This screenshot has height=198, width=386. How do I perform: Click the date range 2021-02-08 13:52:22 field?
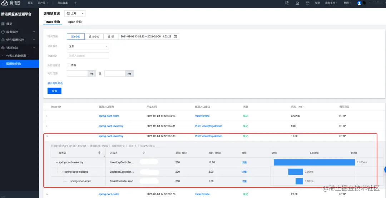[149, 36]
